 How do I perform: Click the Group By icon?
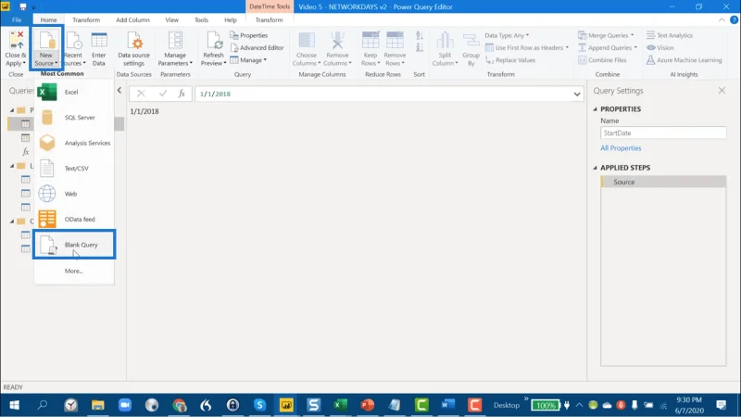(471, 41)
